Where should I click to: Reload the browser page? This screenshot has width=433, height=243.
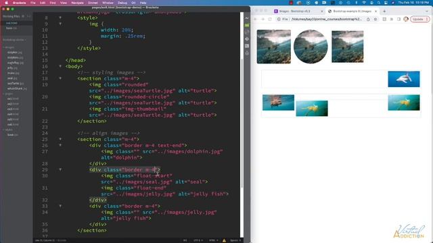coord(270,19)
